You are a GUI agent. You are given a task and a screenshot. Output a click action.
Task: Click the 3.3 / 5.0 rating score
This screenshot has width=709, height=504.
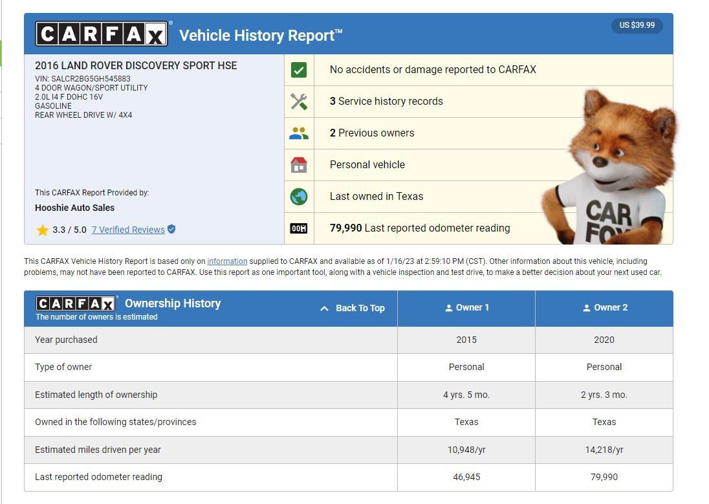69,230
